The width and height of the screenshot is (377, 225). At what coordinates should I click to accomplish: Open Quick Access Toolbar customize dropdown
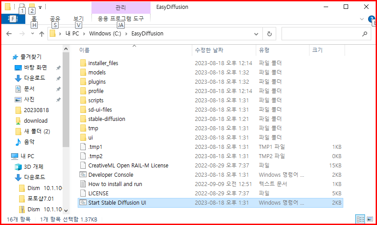point(40,8)
